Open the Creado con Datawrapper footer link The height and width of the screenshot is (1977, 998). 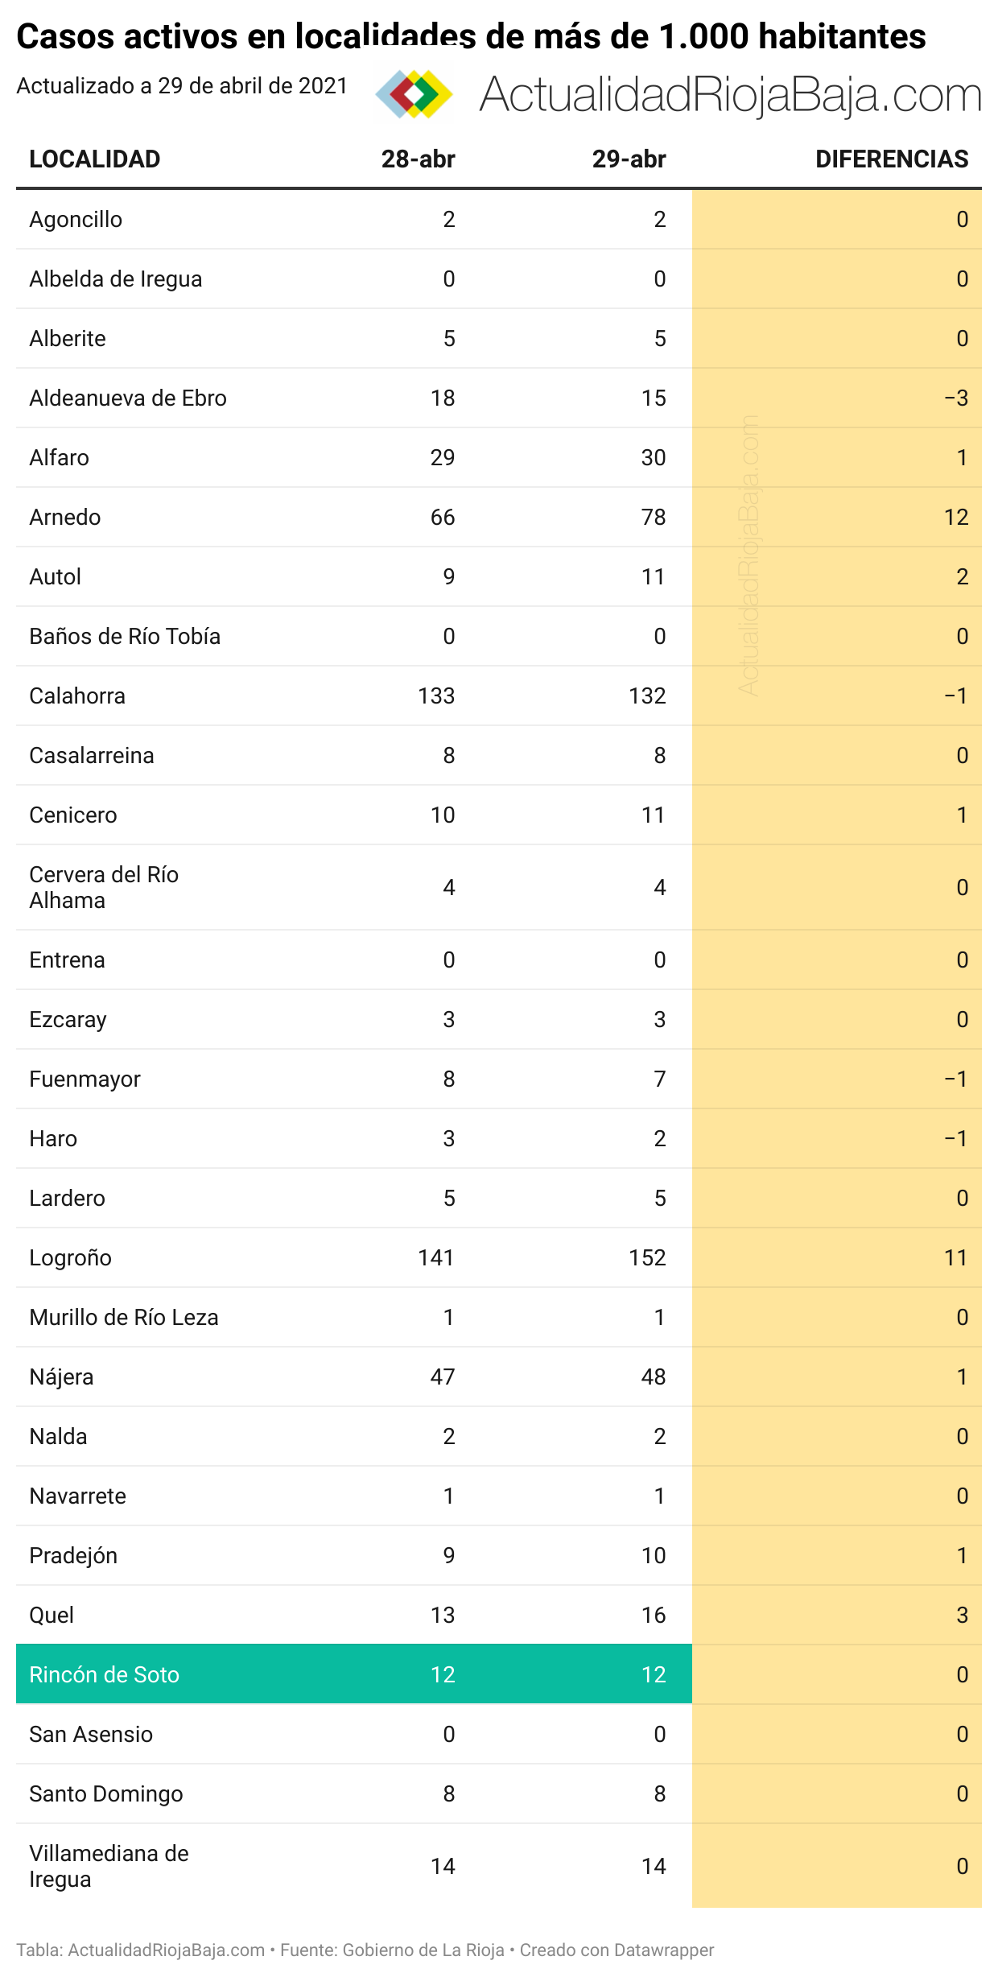(x=617, y=1950)
